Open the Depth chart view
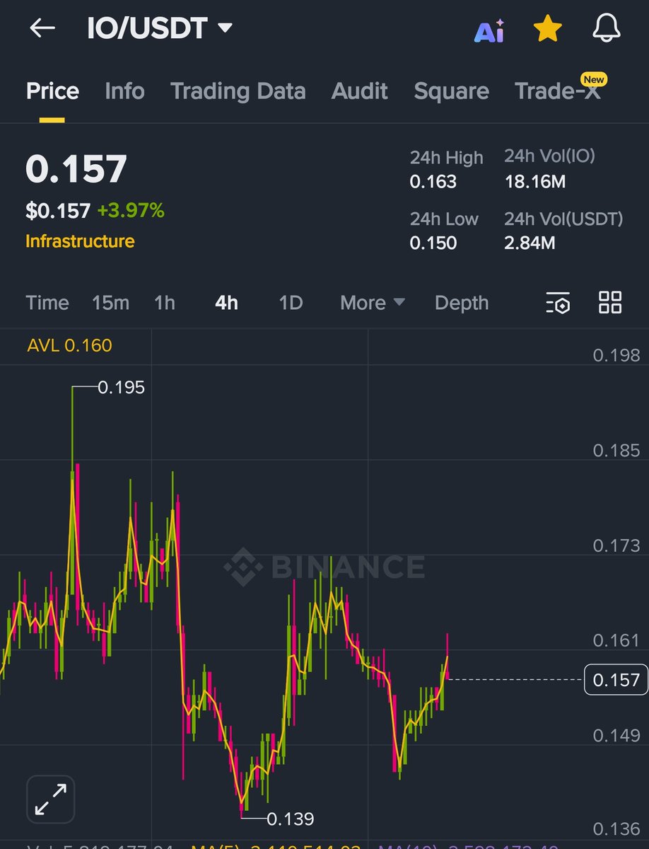649x849 pixels. point(462,303)
